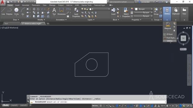Open Layer Properties manager
This screenshot has width=193, height=108.
(76, 12)
